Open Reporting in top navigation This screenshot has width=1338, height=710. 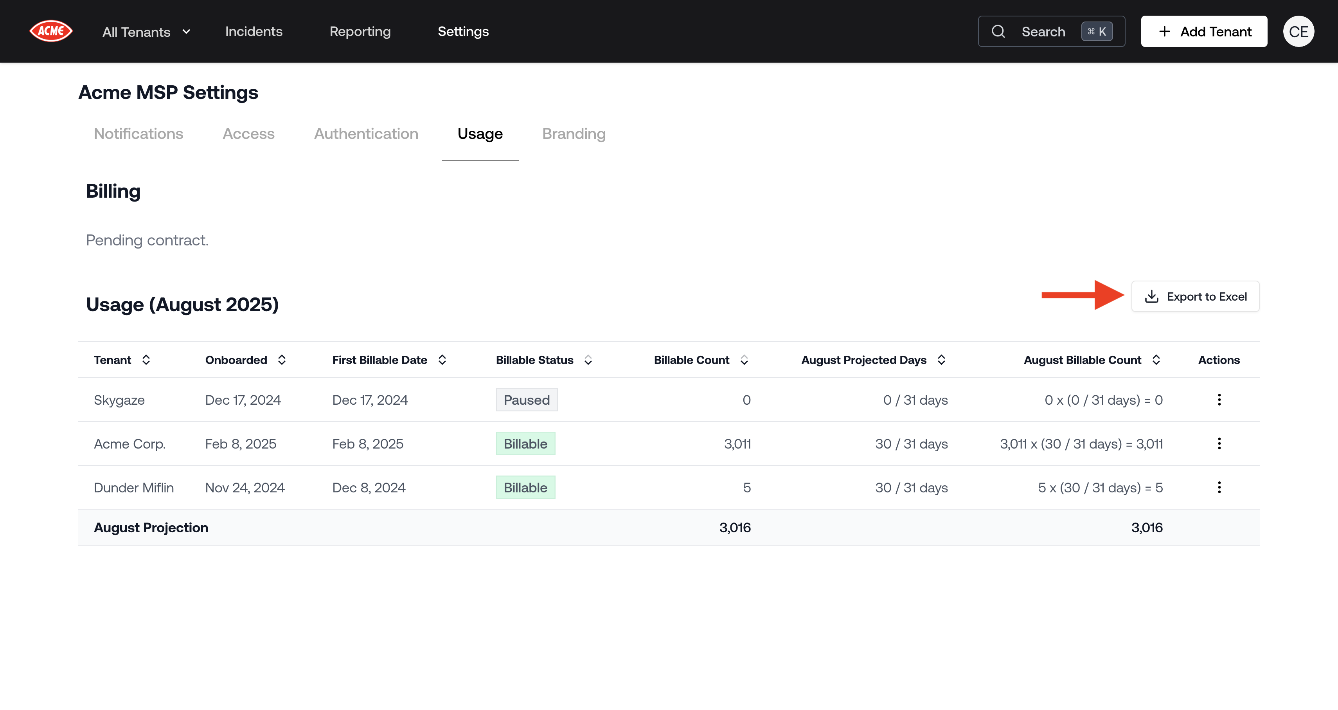pyautogui.click(x=360, y=31)
